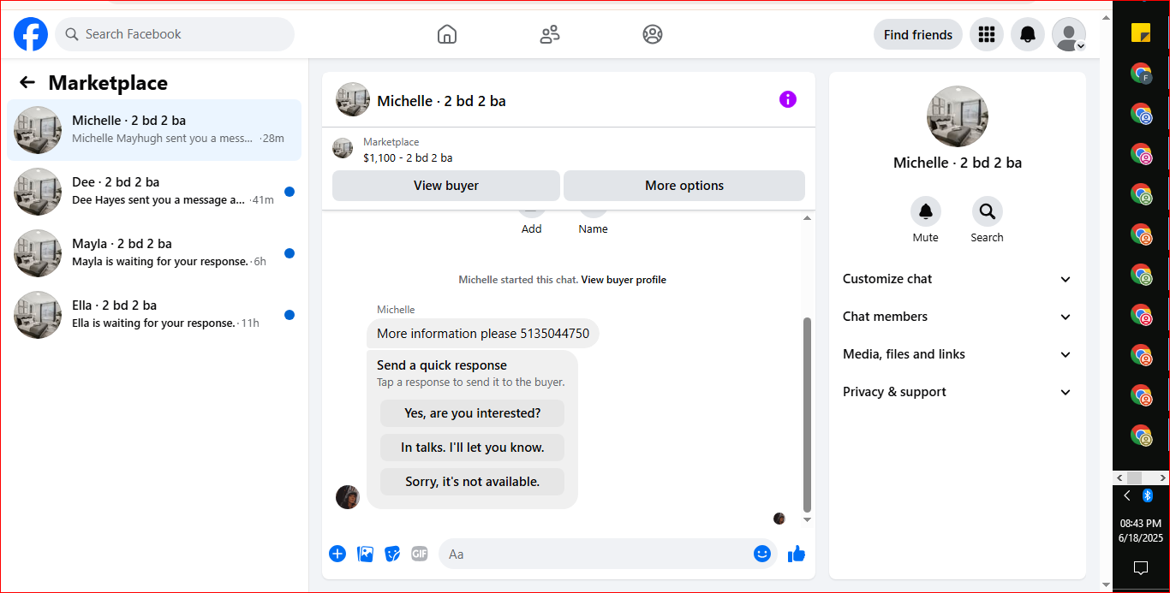Open Dee Hayes conversation in the list

coord(154,192)
